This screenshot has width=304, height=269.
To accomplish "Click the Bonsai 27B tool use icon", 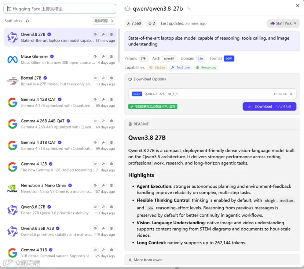I will [103, 78].
